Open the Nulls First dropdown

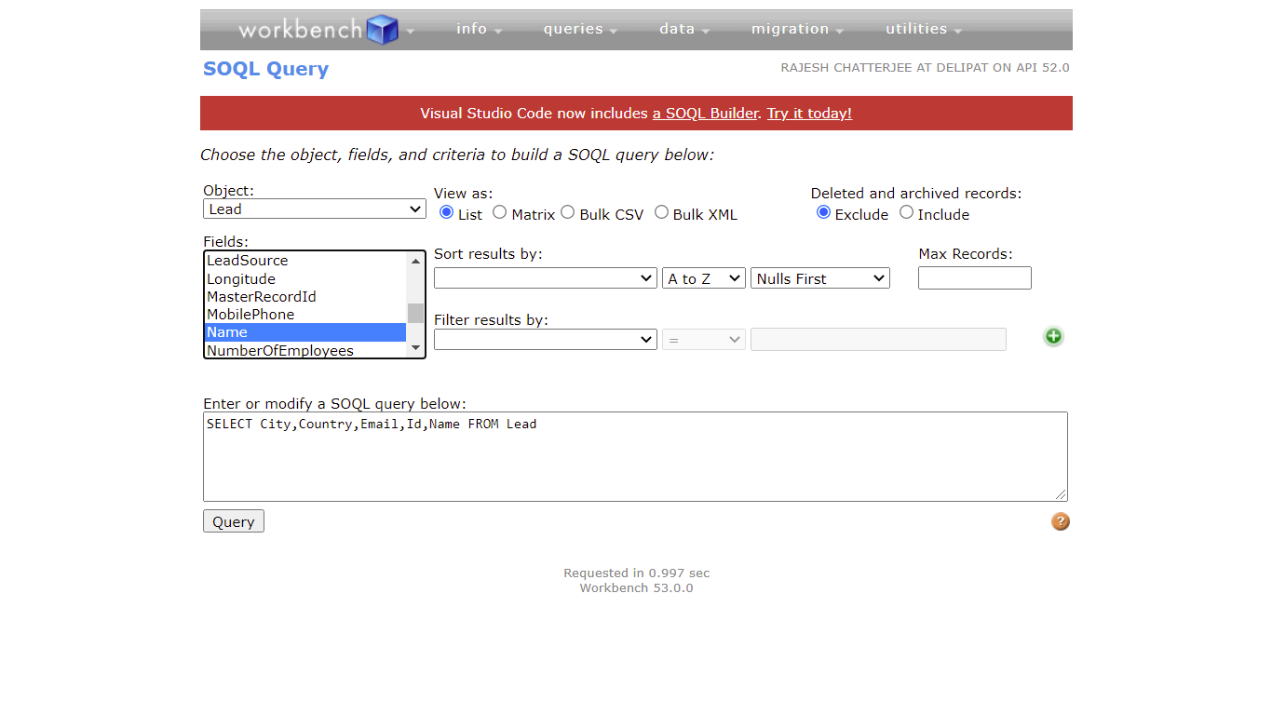pos(820,278)
